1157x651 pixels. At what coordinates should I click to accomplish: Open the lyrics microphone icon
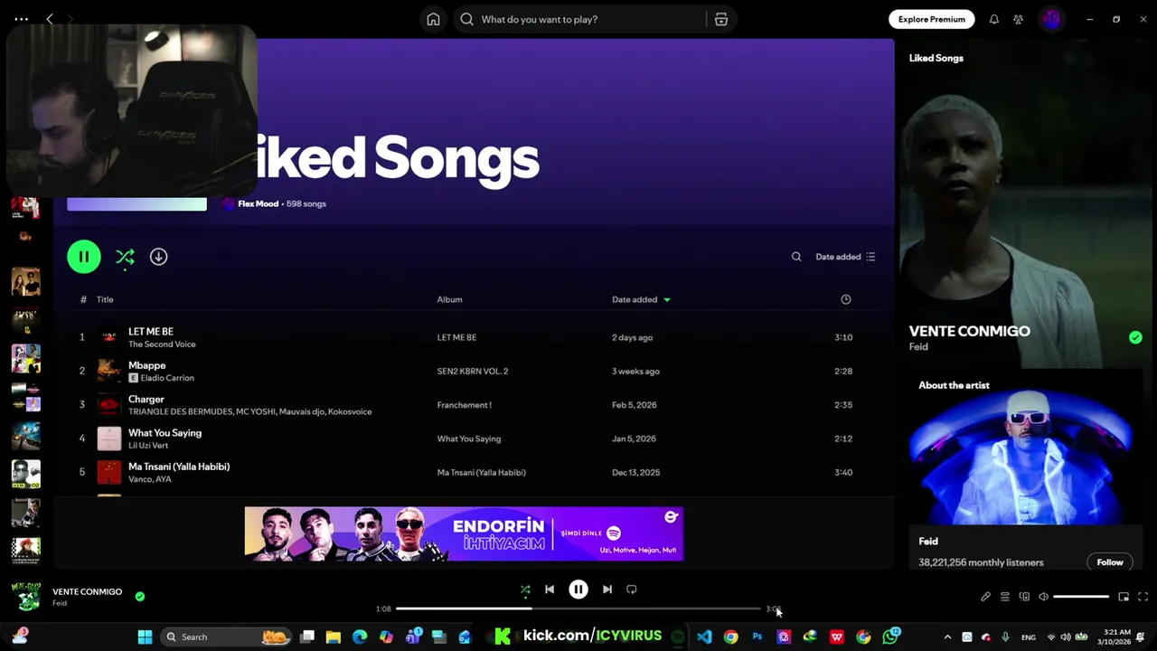coord(985,597)
